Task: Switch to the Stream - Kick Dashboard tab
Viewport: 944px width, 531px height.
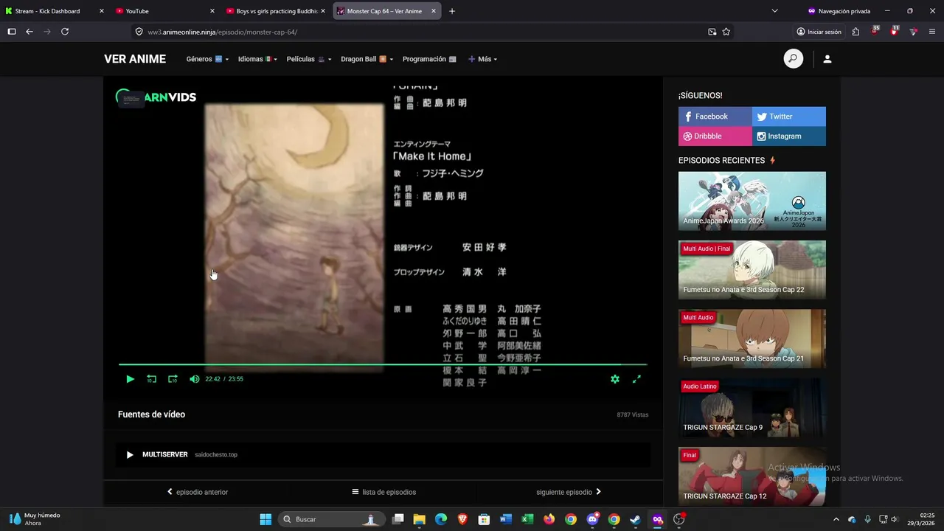Action: [x=55, y=11]
